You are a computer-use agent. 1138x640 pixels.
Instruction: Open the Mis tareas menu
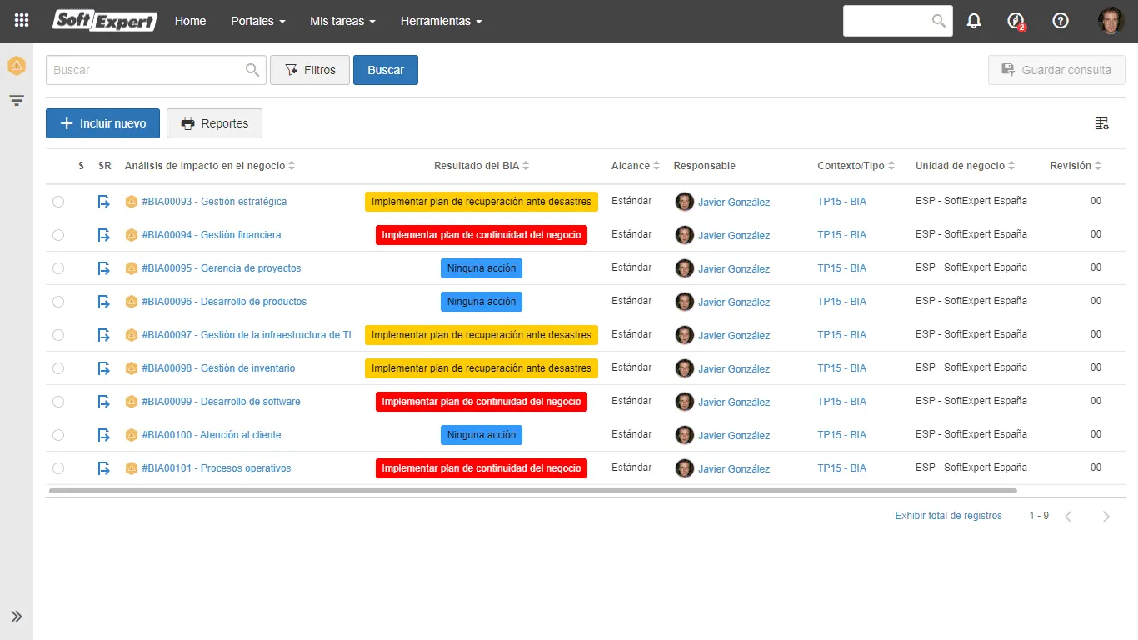pyautogui.click(x=342, y=21)
